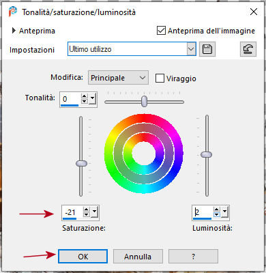This screenshot has width=266, height=273.
Task: Decrease Saturazione value with down spinner
Action: pos(87,215)
